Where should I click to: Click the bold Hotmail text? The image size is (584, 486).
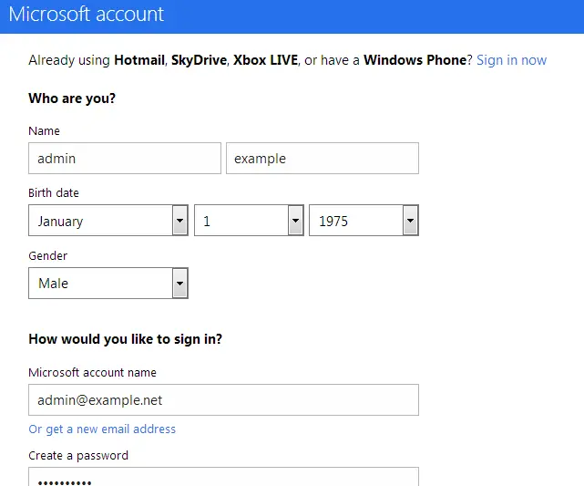pos(138,60)
